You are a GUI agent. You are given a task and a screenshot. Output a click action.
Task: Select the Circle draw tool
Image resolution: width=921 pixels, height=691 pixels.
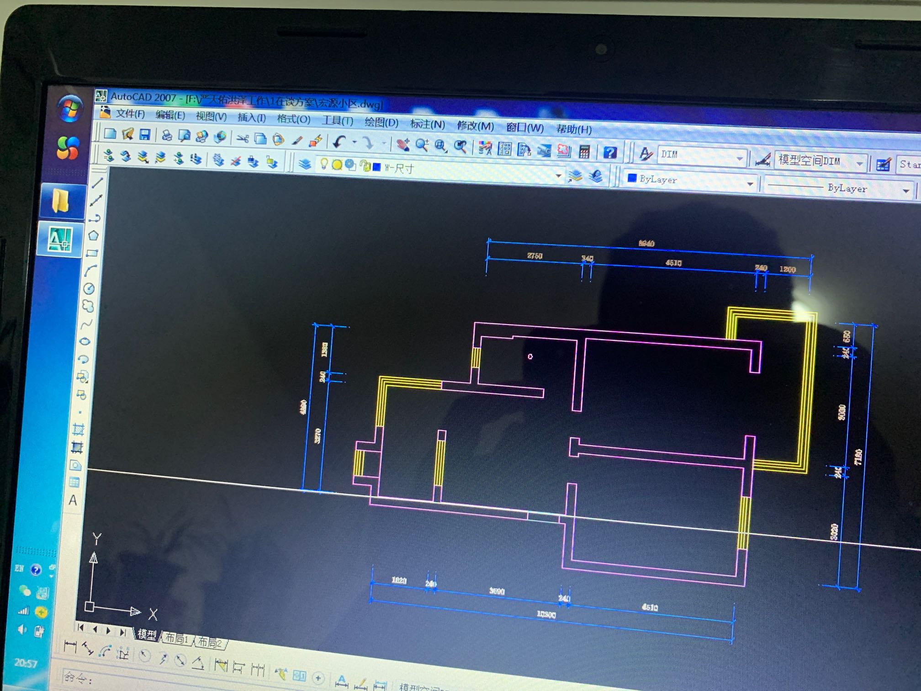[89, 288]
